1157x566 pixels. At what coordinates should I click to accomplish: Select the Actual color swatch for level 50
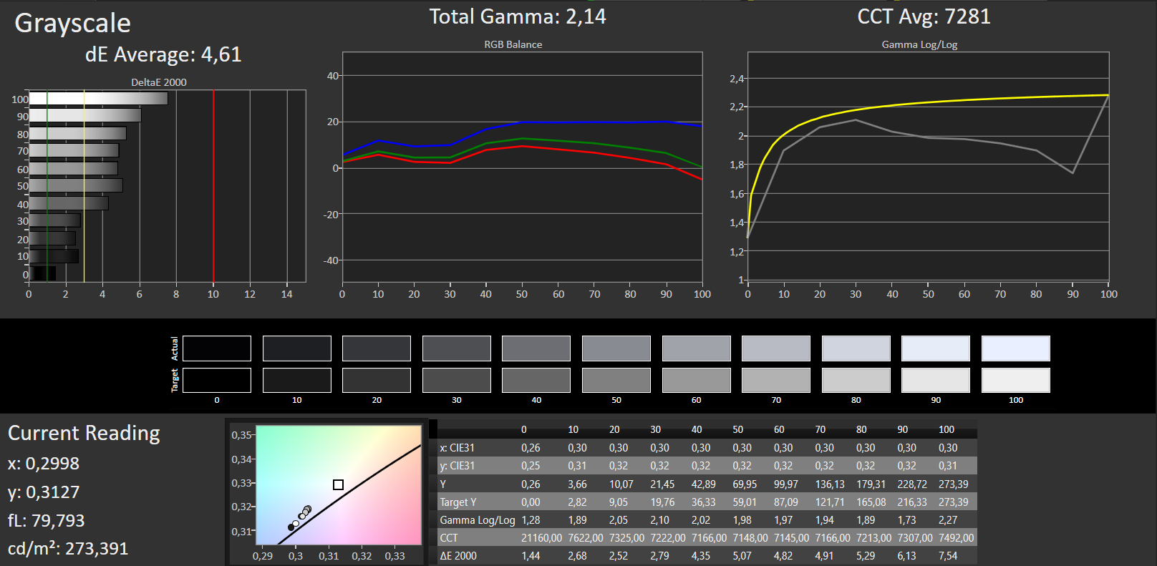(x=616, y=348)
